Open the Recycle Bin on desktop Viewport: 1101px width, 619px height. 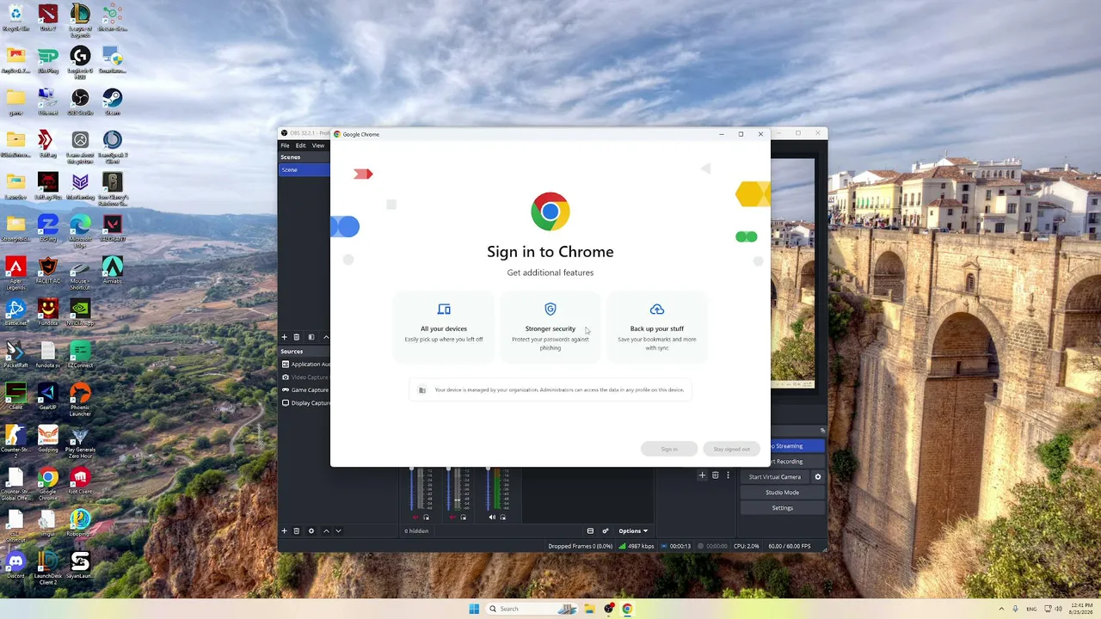click(15, 17)
